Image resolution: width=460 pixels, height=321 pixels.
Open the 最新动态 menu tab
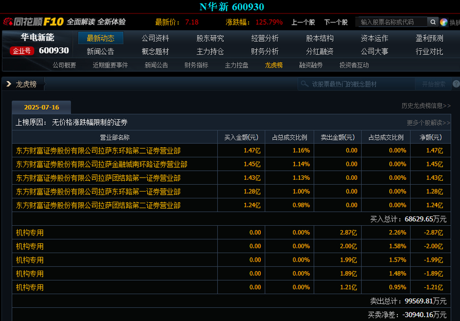101,38
